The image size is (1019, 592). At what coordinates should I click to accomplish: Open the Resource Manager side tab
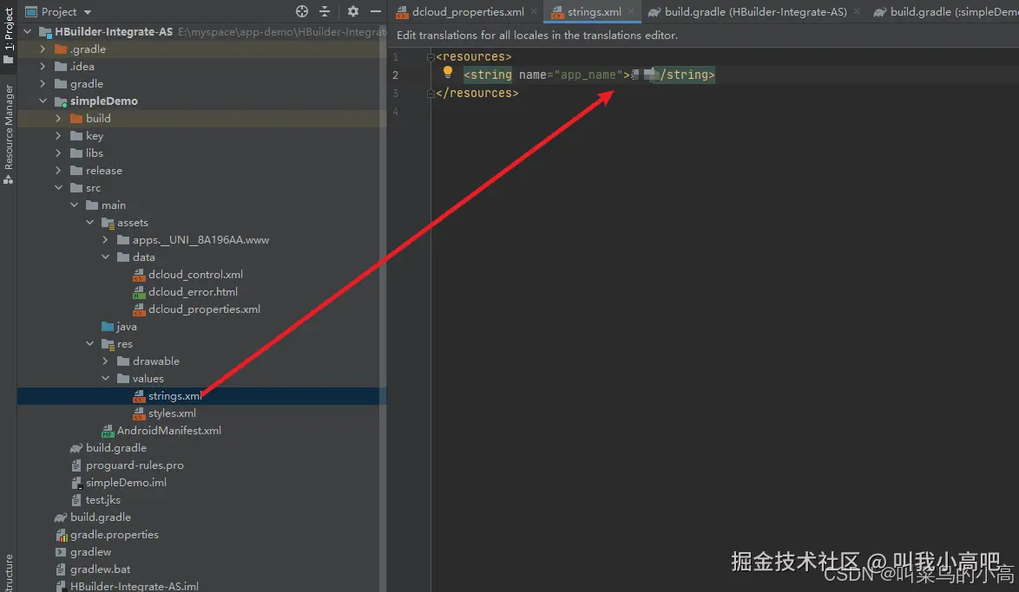coord(9,134)
